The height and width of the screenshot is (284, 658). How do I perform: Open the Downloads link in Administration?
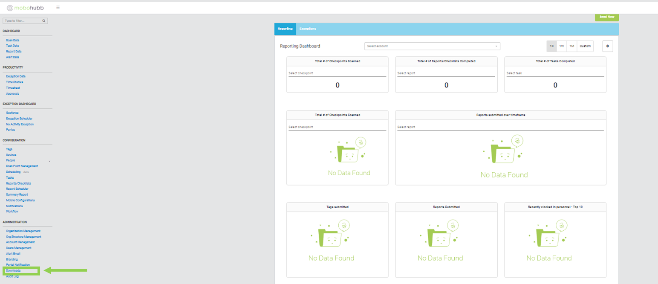point(13,271)
